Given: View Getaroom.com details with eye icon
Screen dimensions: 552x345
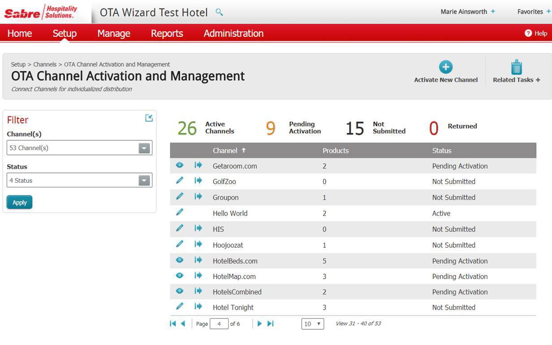Looking at the screenshot, I should point(180,165).
